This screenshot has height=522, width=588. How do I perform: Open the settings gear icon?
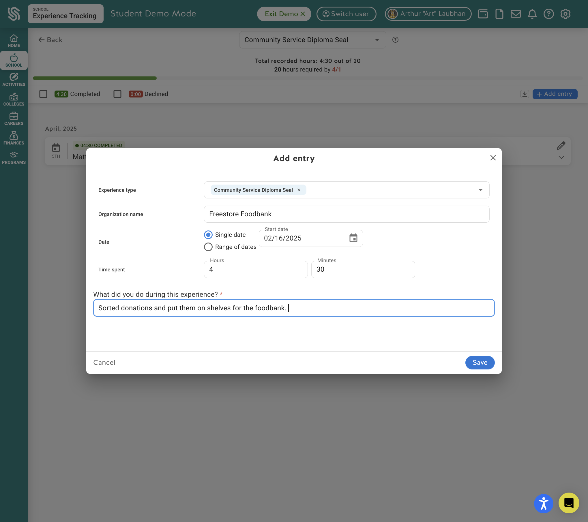(565, 14)
